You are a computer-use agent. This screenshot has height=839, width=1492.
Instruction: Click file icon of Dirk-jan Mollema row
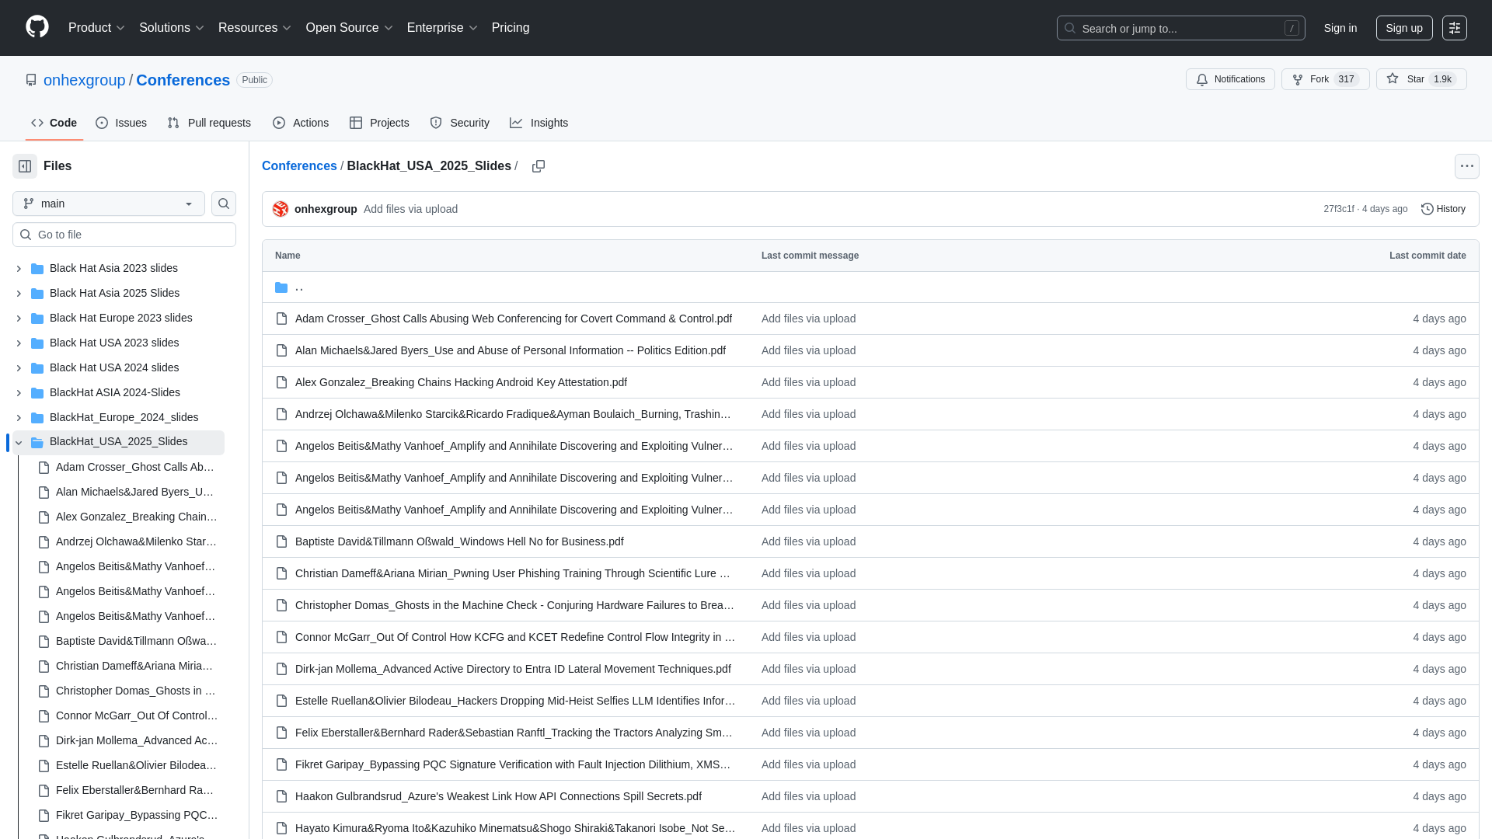click(x=281, y=669)
